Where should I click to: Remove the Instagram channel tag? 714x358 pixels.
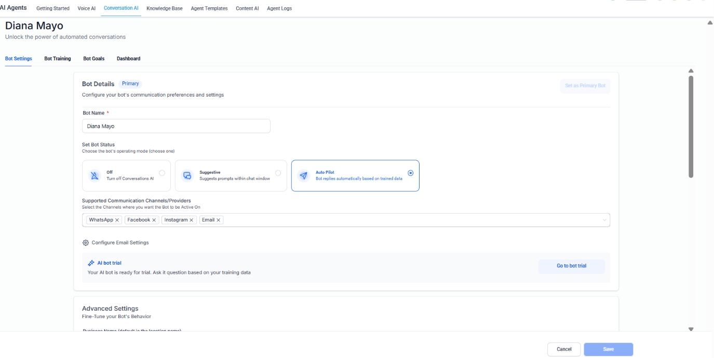tap(192, 220)
